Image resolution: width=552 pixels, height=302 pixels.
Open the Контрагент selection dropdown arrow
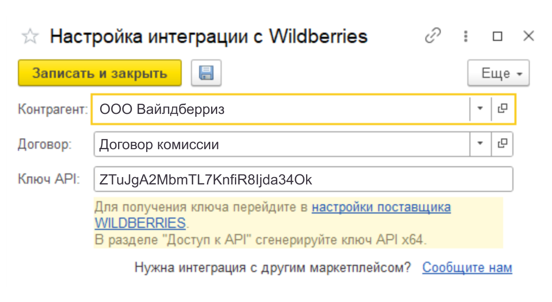pyautogui.click(x=481, y=109)
